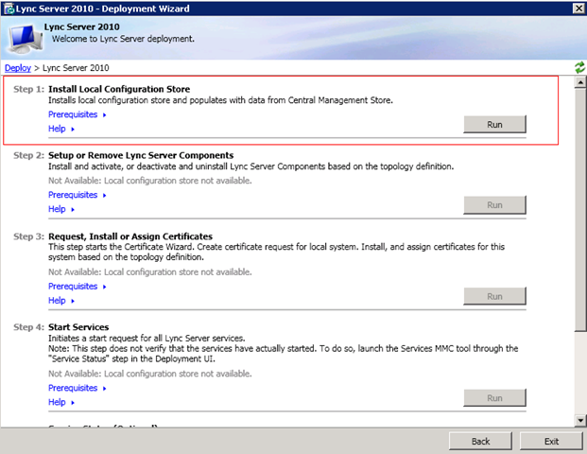
Task: Click the scrollbar up arrow
Action: pos(580,82)
